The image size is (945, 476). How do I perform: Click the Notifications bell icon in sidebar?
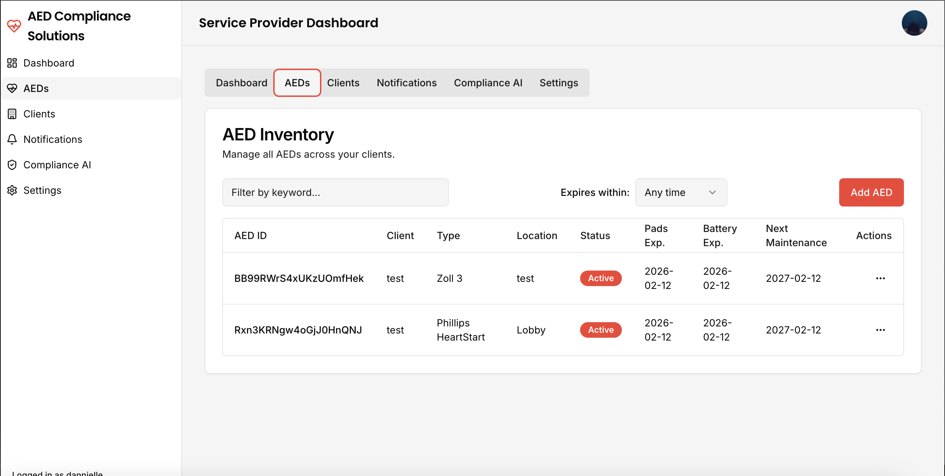coord(12,139)
